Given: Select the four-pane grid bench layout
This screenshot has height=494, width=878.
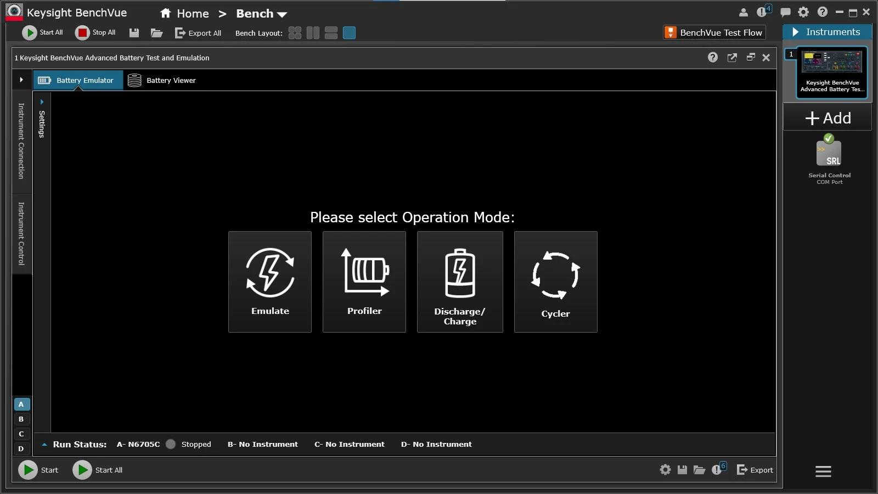Looking at the screenshot, I should click(x=295, y=33).
